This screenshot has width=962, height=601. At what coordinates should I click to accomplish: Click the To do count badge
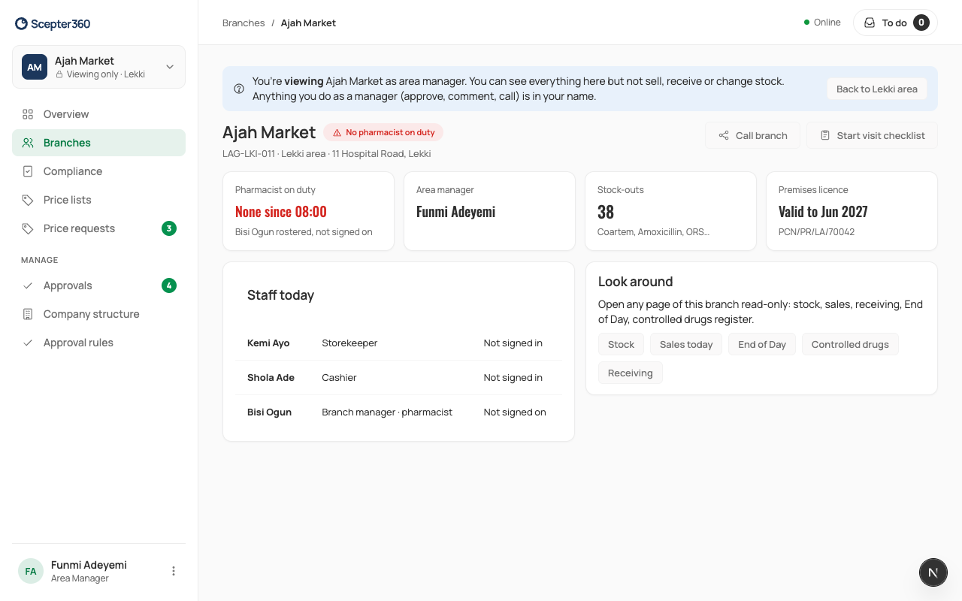tap(921, 23)
